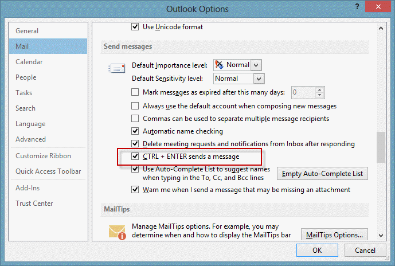Click Cancel button
The height and width of the screenshot is (266, 395).
[365, 250]
